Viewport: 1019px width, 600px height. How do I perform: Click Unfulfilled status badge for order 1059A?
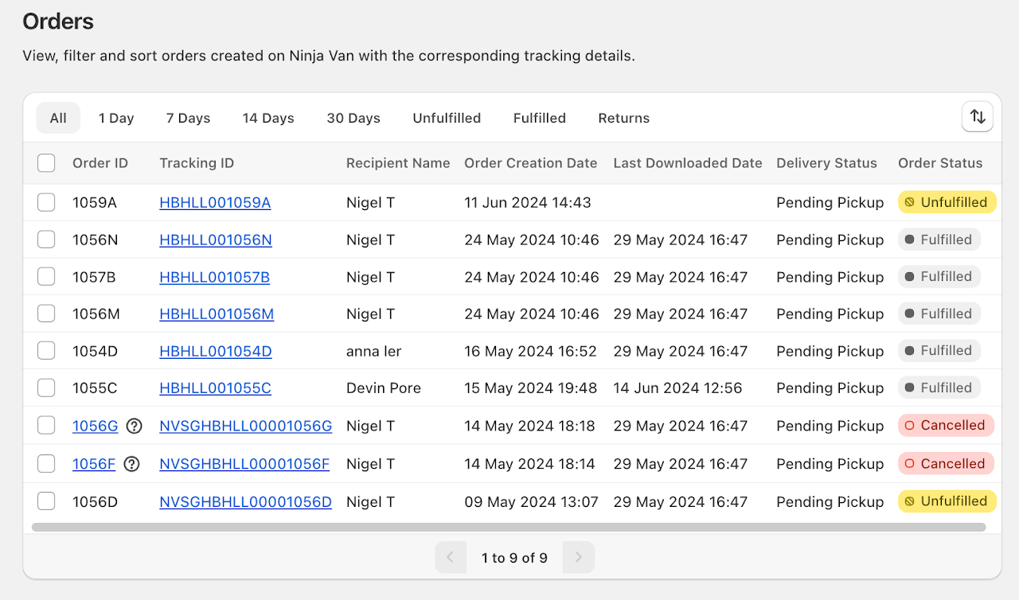pyautogui.click(x=947, y=202)
